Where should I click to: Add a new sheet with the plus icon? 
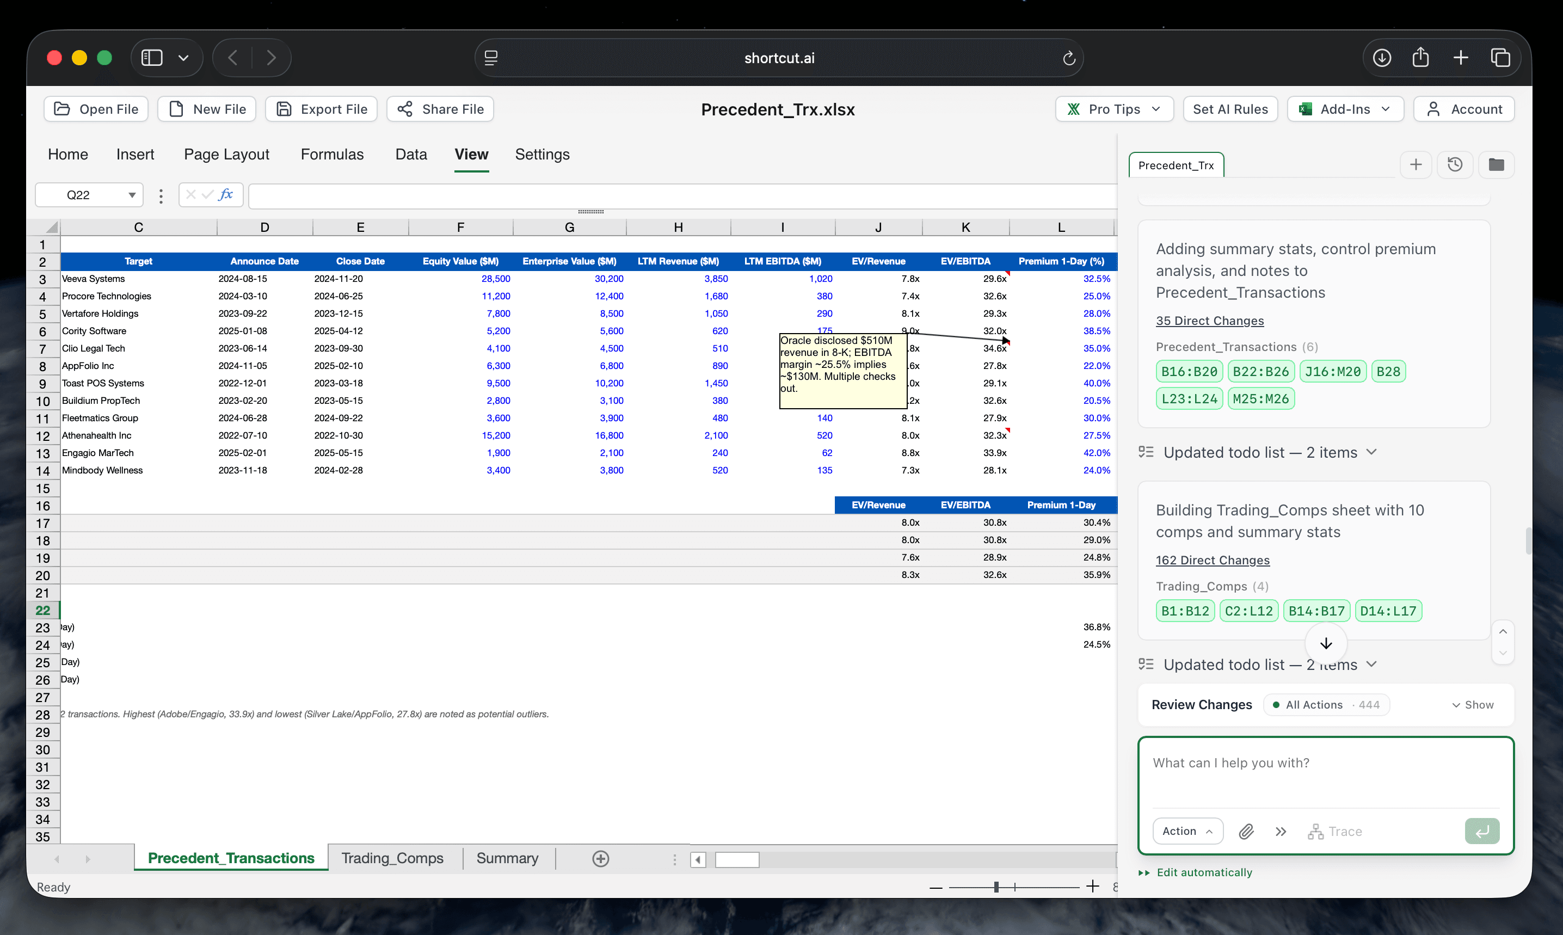click(600, 858)
